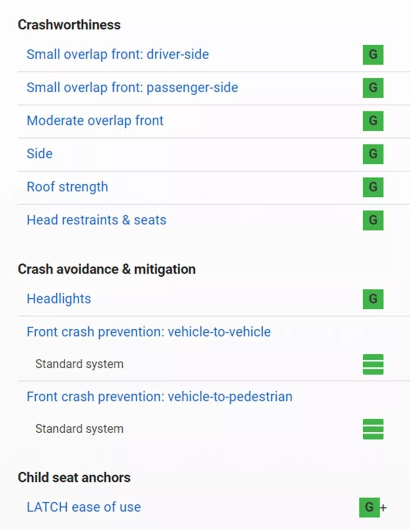Click the G rating icon beside Headlights

(373, 299)
